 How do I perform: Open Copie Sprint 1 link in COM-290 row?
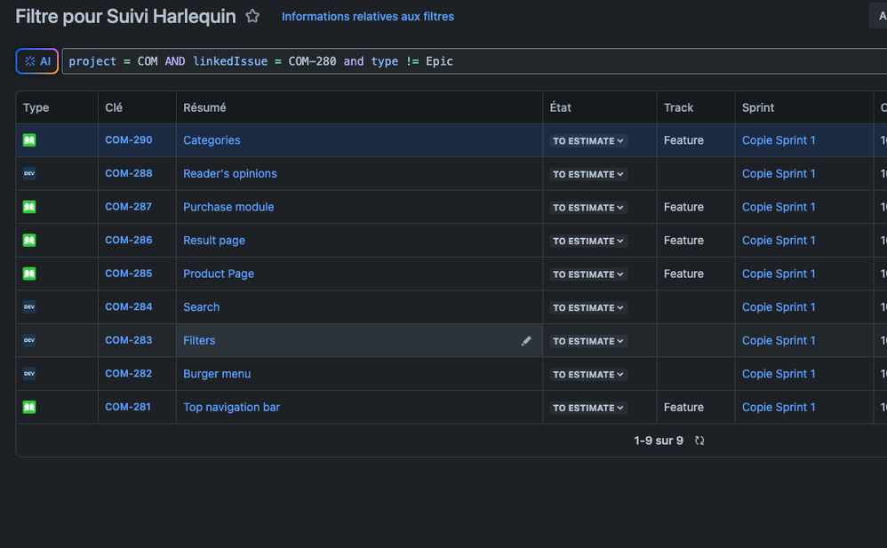pos(779,140)
